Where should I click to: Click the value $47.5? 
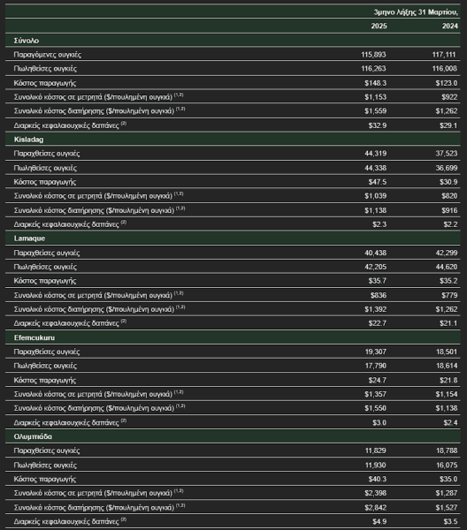tap(378, 182)
